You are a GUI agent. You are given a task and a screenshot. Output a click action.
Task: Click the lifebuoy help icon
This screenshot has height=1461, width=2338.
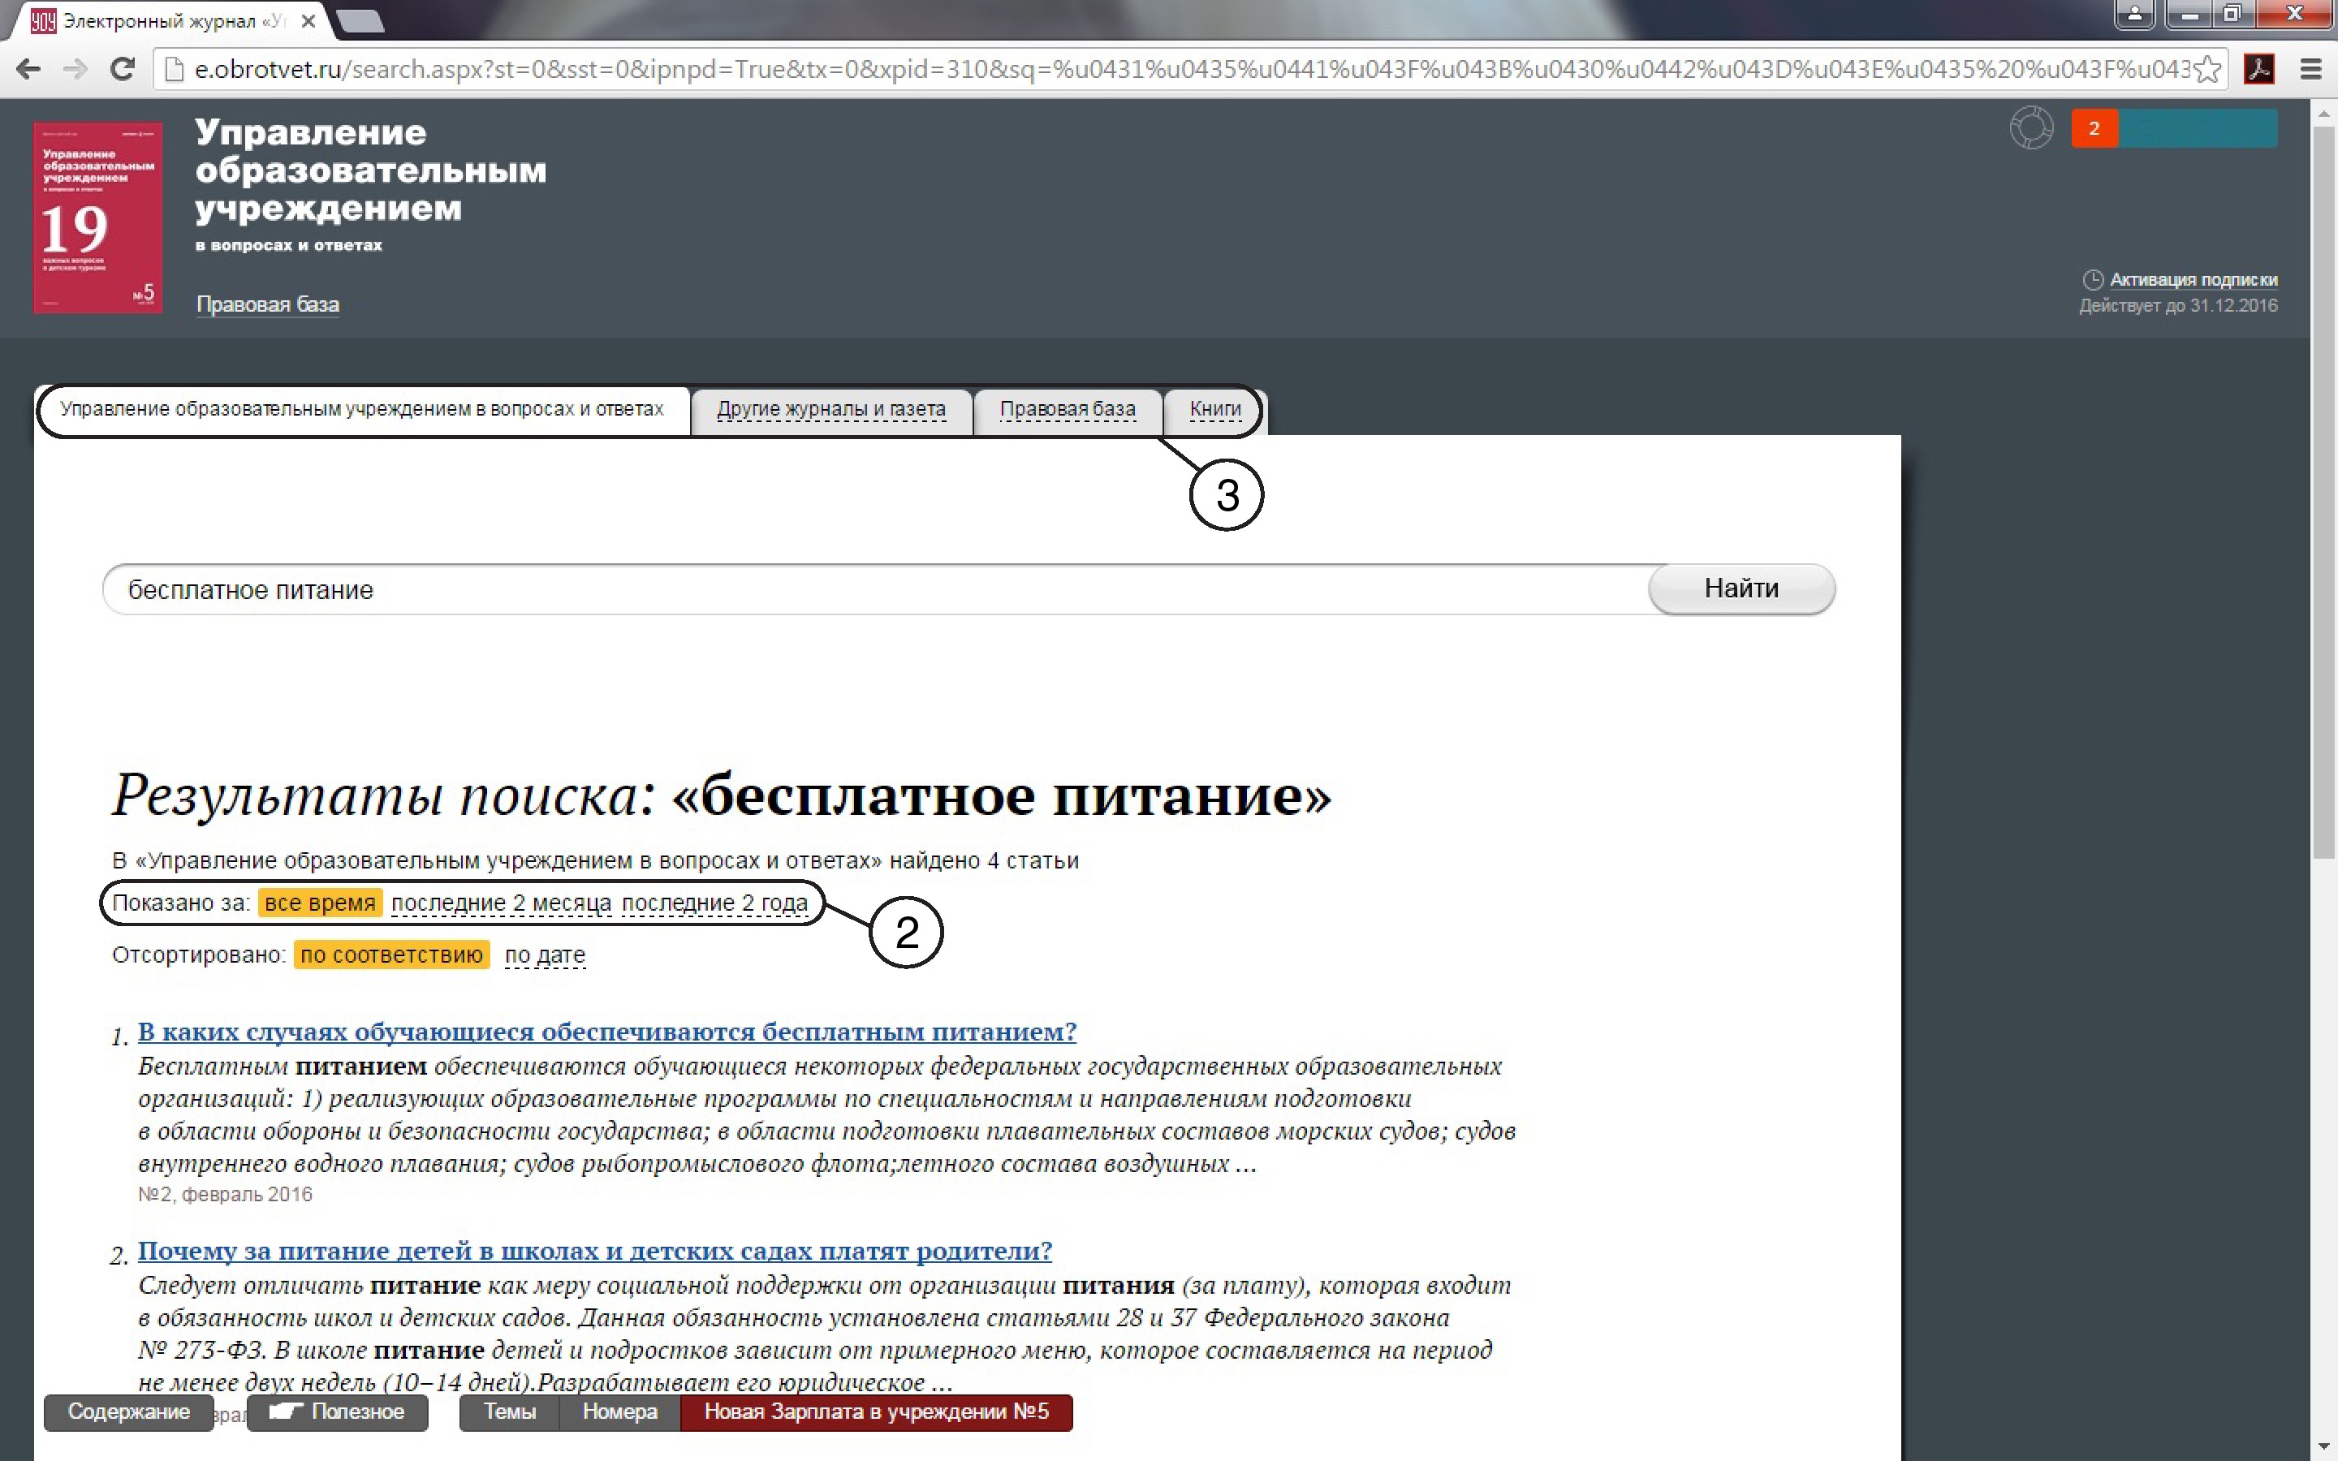(x=2031, y=127)
